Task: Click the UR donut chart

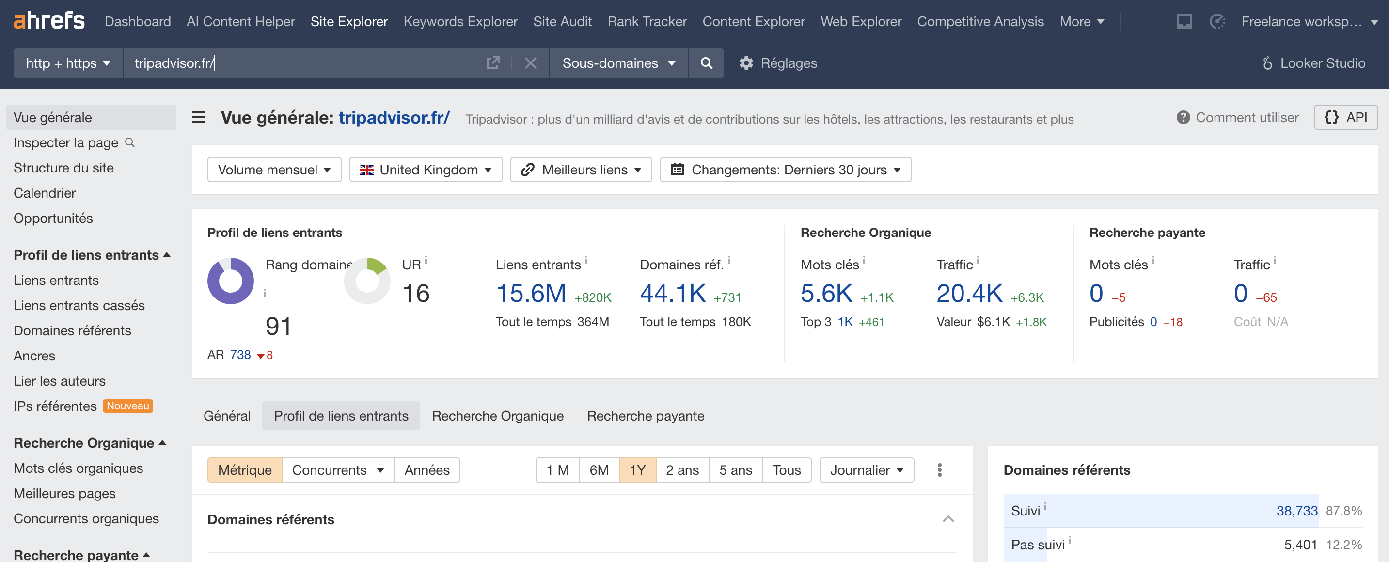Action: [x=367, y=281]
